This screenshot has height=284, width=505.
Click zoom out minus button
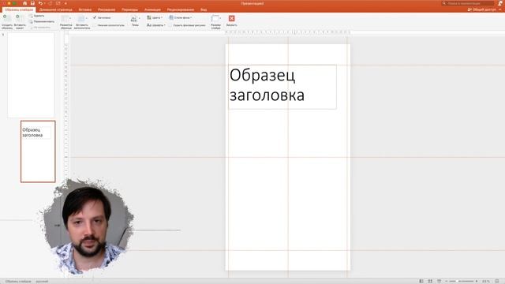pyautogui.click(x=447, y=281)
